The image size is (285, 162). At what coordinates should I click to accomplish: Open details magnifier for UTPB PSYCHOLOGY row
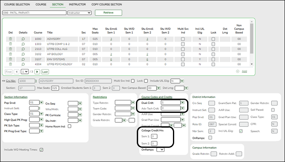tap(23, 64)
